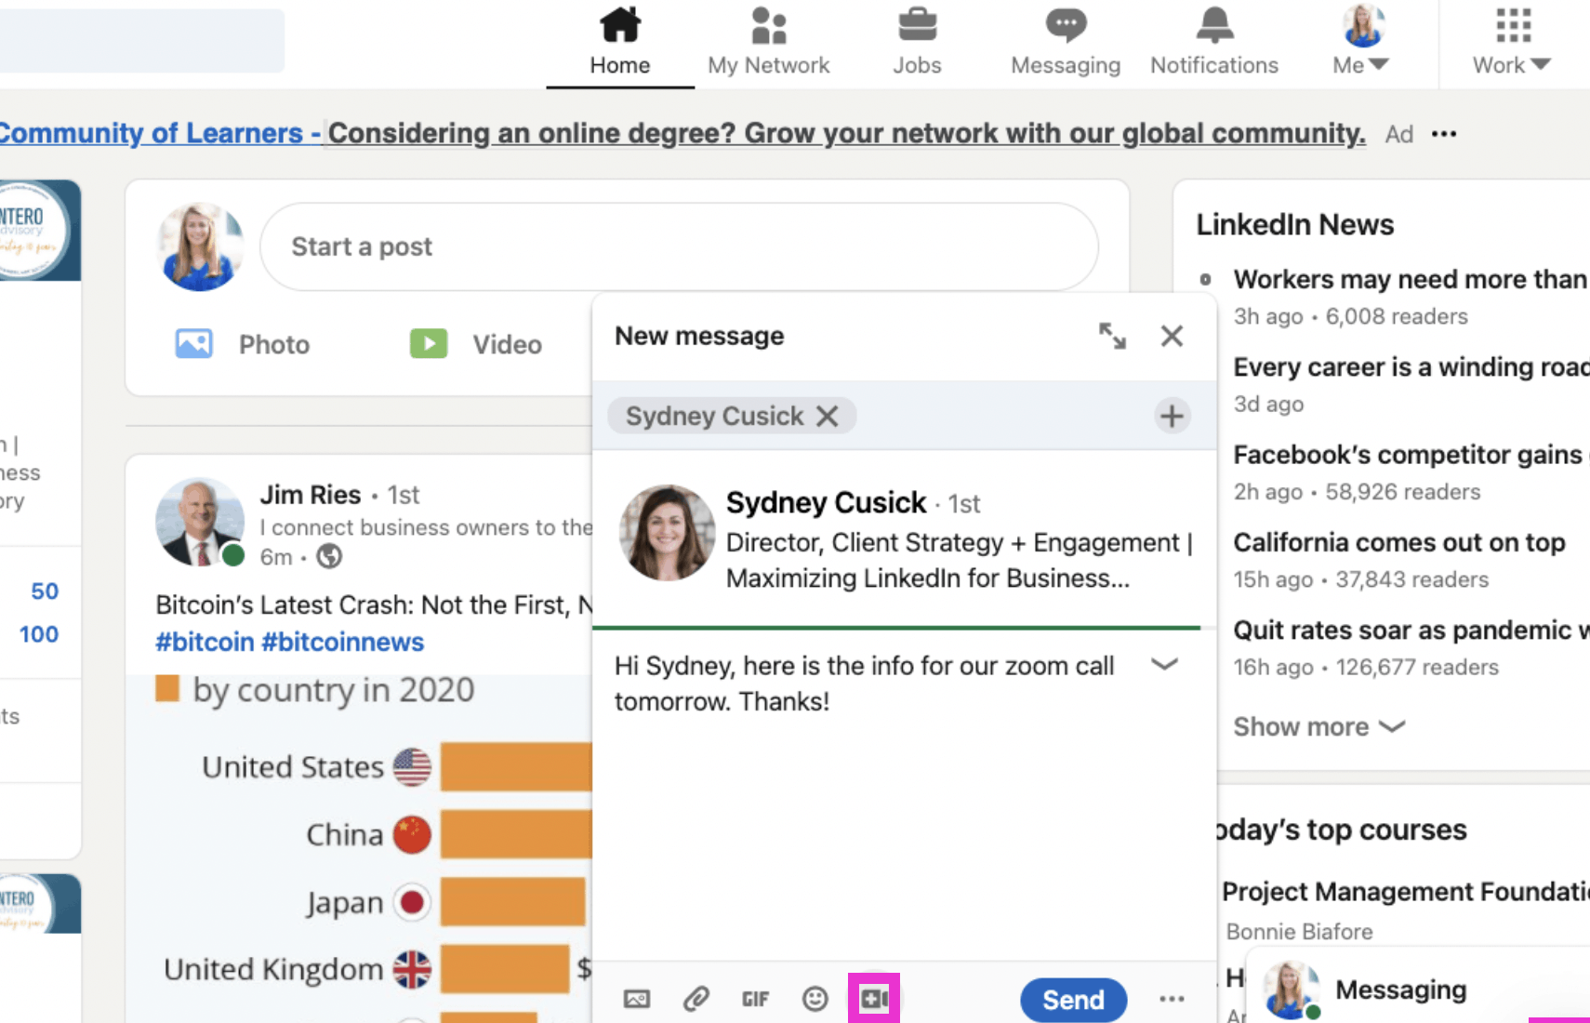This screenshot has width=1590, height=1023.
Task: Expand the Work apps menu
Action: click(x=1512, y=42)
